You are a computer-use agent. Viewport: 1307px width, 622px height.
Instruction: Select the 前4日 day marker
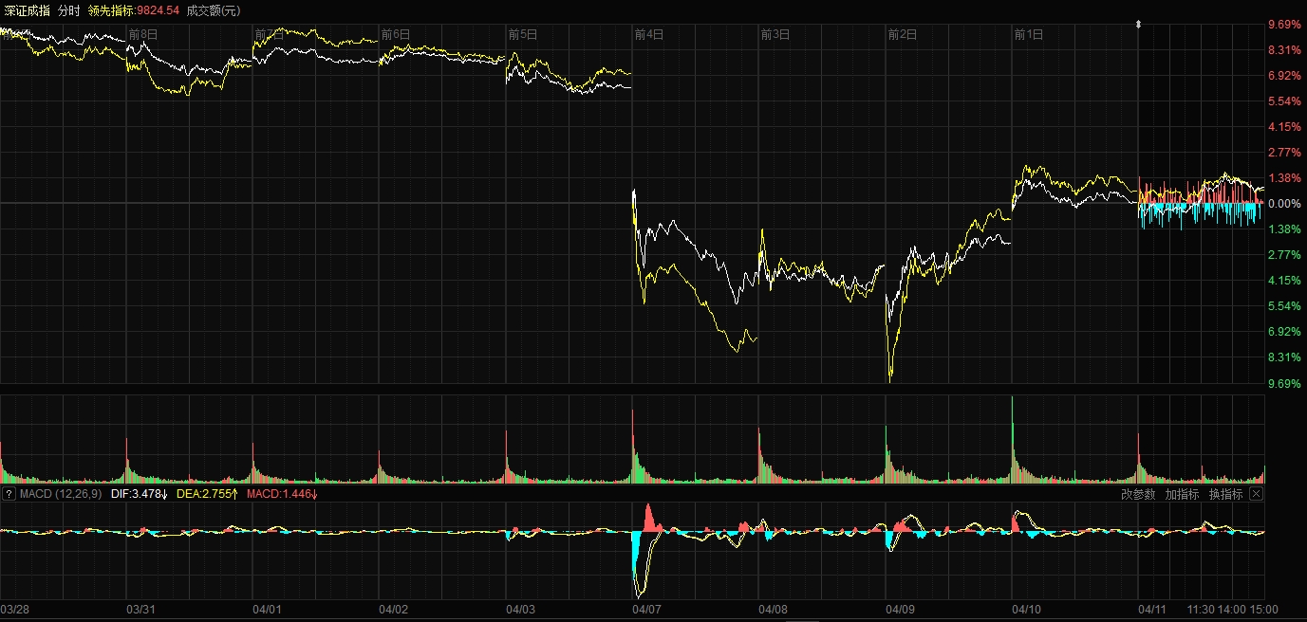648,34
